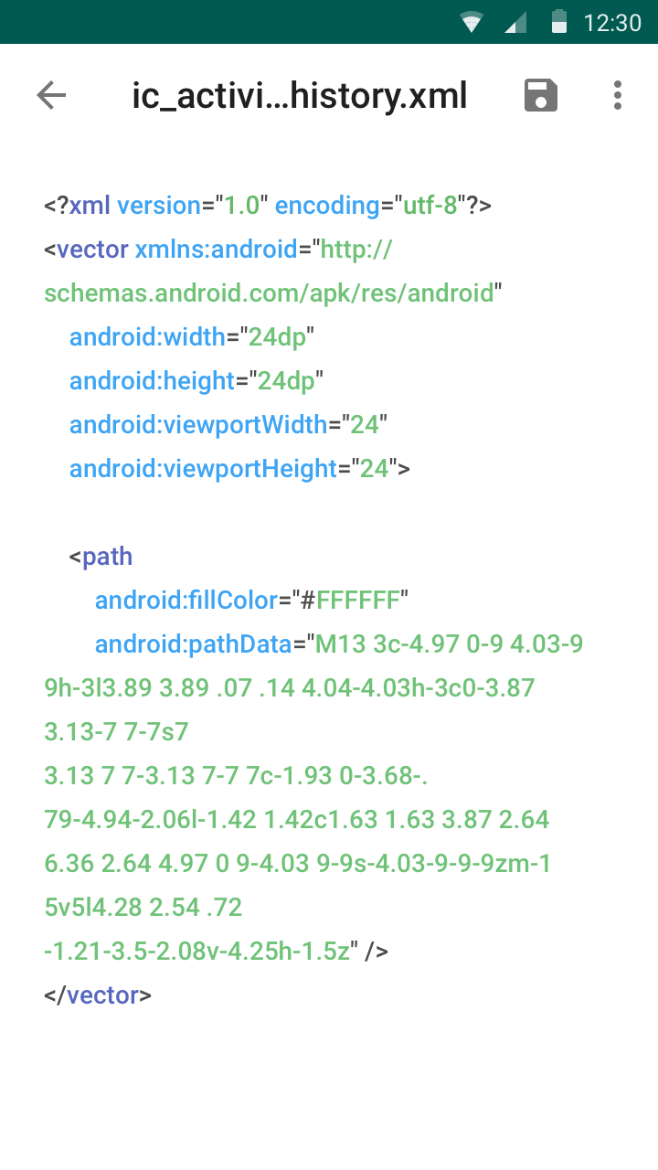
Task: Tap the ic_activi…history.xml file title
Action: coord(300,95)
